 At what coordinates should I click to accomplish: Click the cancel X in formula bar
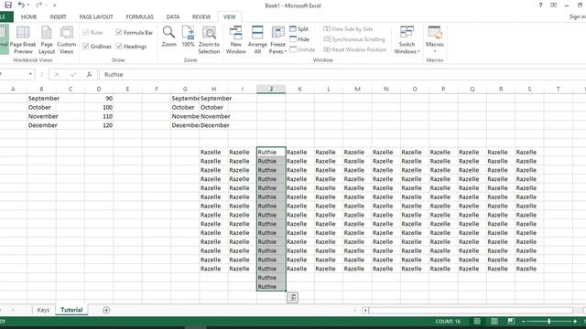[57, 75]
